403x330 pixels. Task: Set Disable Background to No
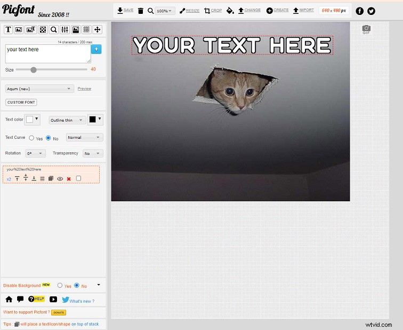tap(77, 285)
